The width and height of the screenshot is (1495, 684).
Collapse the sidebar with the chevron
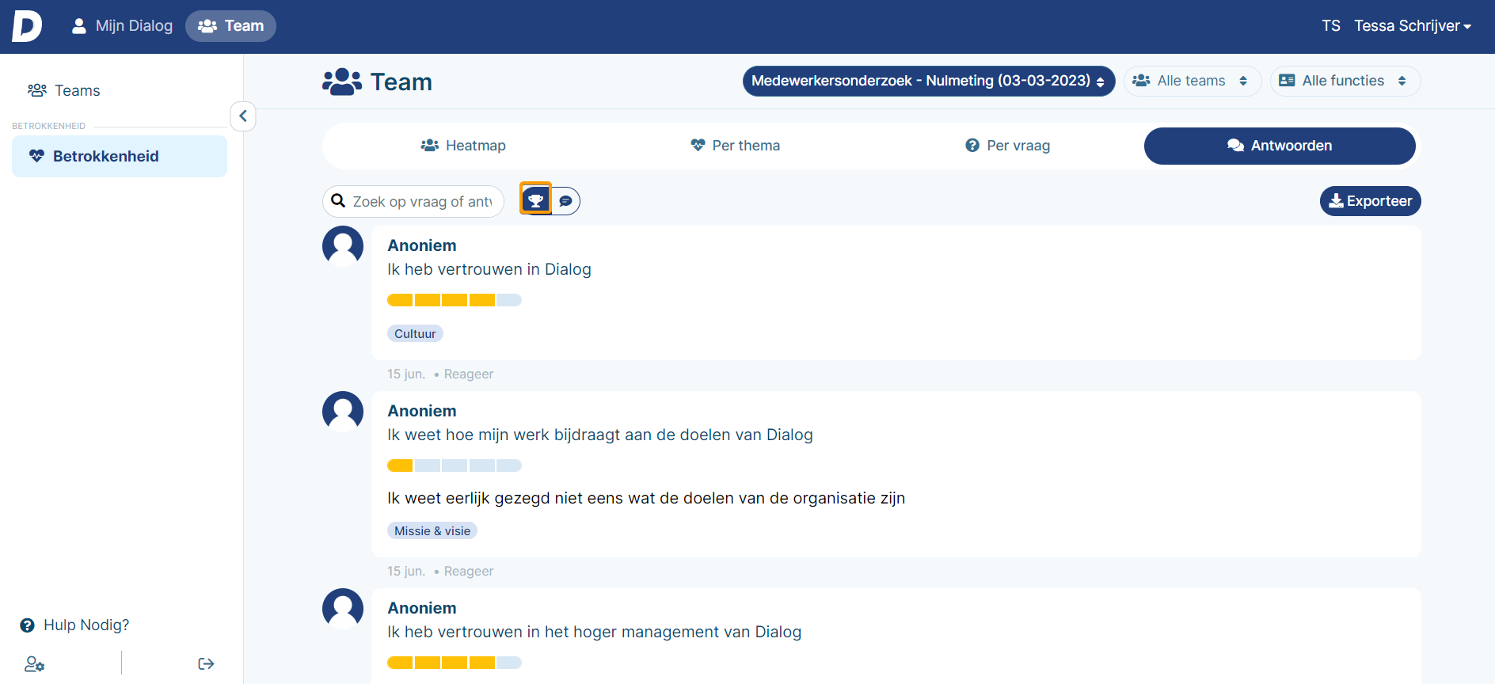(x=243, y=116)
